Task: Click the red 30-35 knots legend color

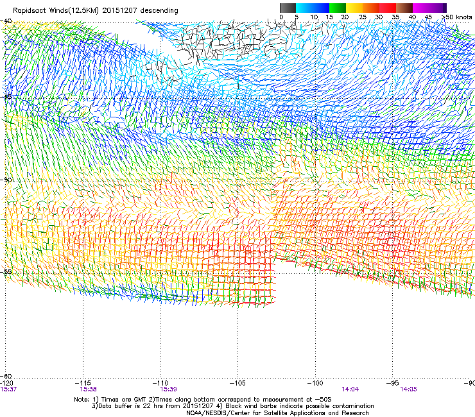Action: click(x=388, y=8)
